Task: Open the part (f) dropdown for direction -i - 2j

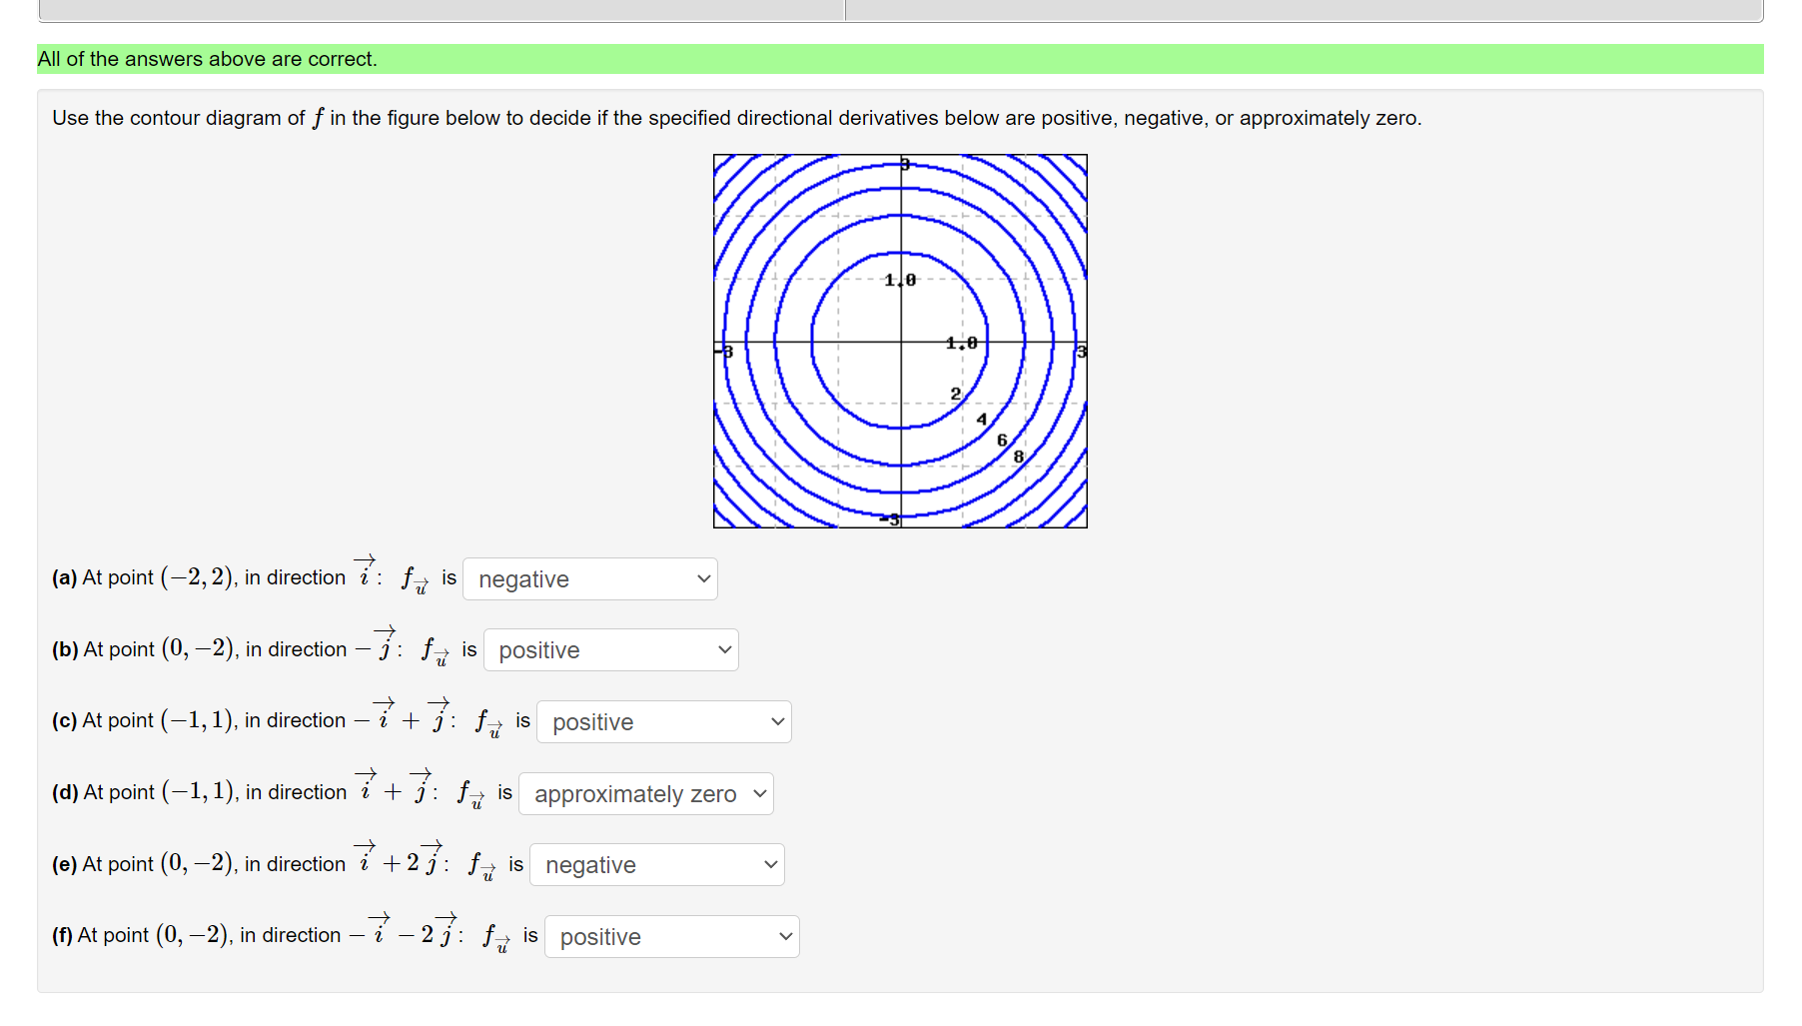Action: (x=672, y=937)
